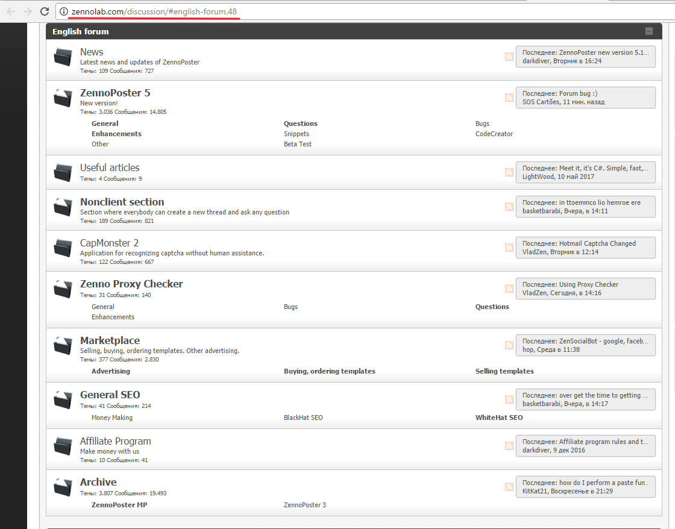Open the Zenno Proxy Checker forum
675x529 pixels.
click(131, 284)
